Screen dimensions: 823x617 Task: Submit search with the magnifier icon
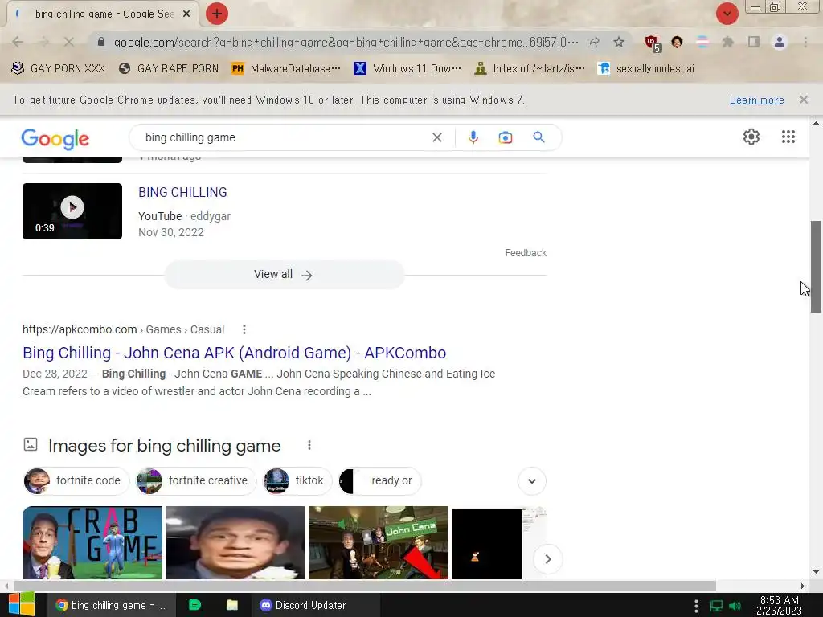(538, 137)
